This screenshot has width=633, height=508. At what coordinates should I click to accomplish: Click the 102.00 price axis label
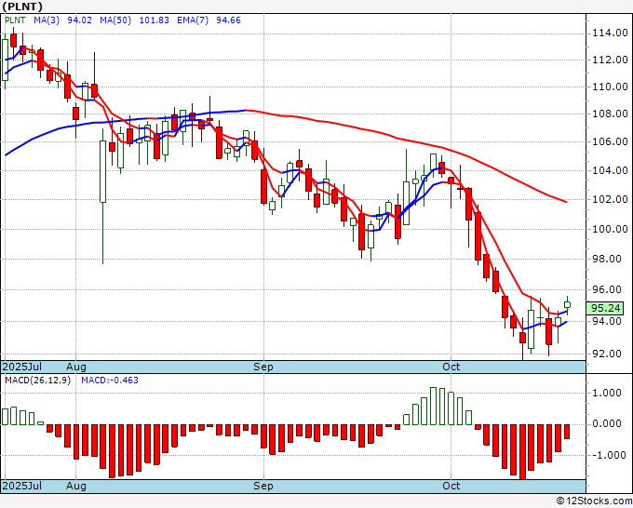pyautogui.click(x=610, y=199)
